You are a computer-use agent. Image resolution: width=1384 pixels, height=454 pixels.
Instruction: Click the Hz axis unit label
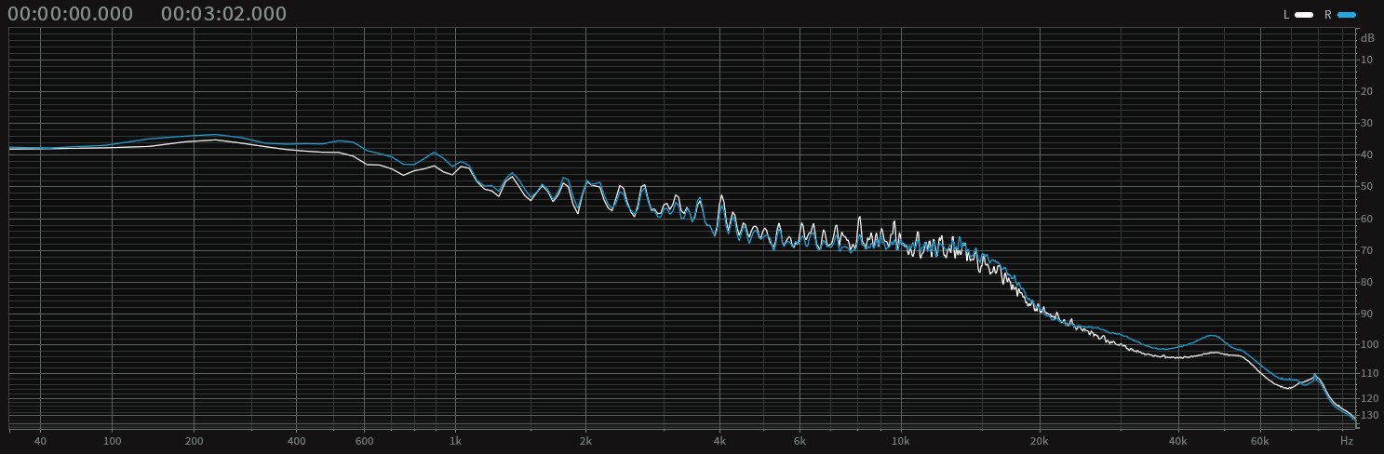point(1347,439)
